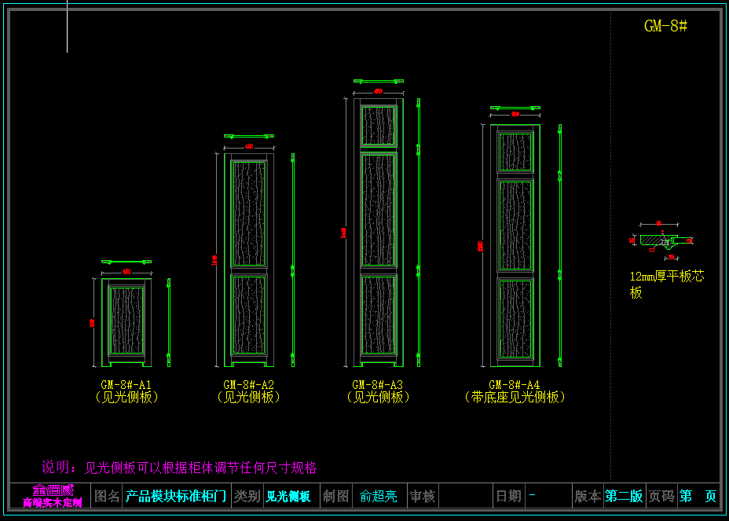Click the 日期 date field label
Screen dimensions: 729x521
(x=508, y=496)
